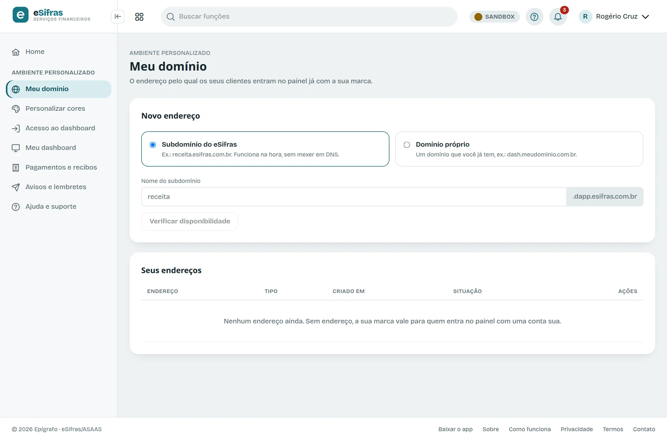667x441 pixels.
Task: Click the Ajuda e suporte help icon
Action: (x=16, y=207)
